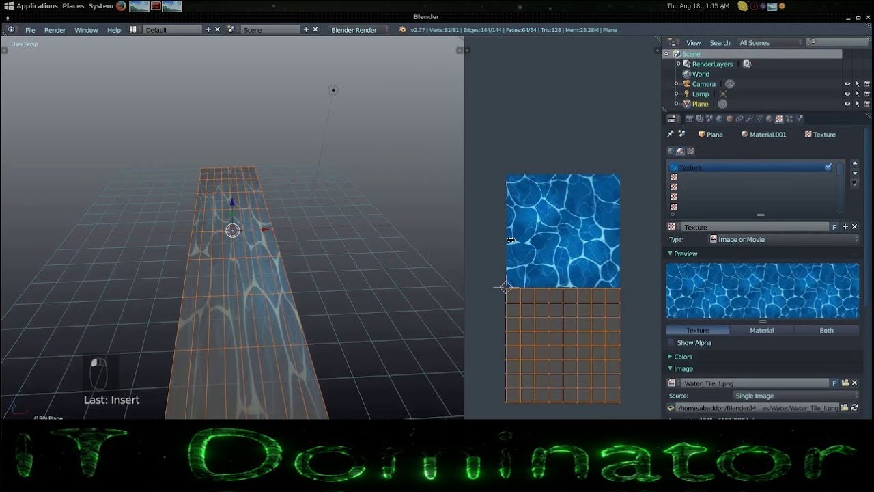Enable the Show Alpha checkbox
874x492 pixels.
tap(671, 343)
